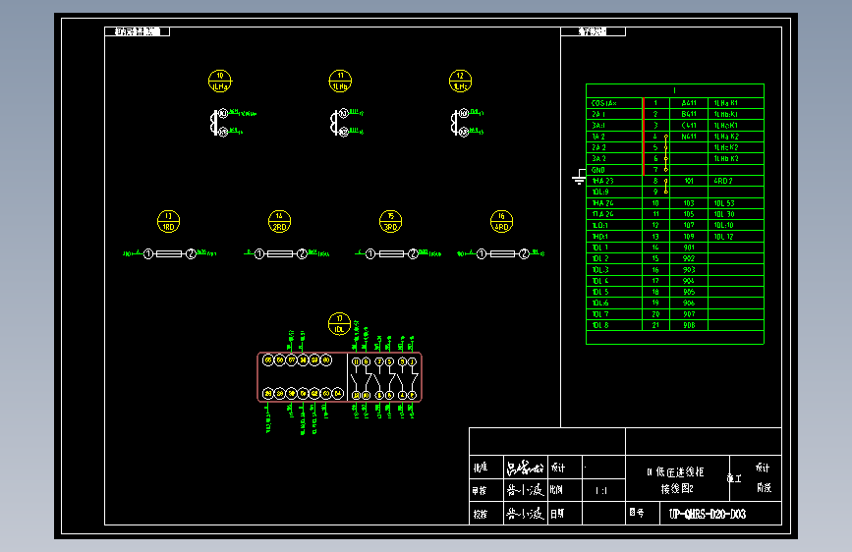Pick the current transformer symbol below 1LHb

(340, 123)
